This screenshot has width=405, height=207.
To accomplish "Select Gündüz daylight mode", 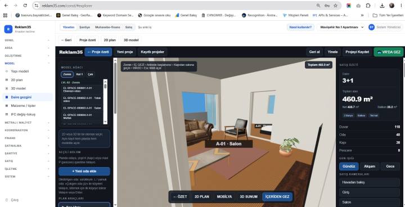I will 349,166.
